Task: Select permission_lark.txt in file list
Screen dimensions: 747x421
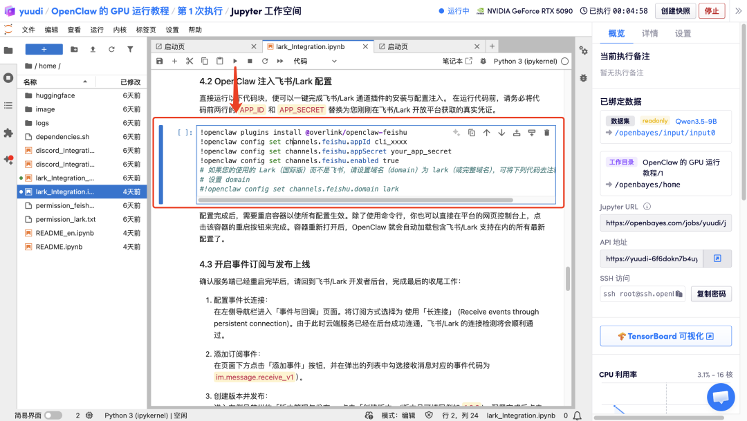Action: [82, 219]
